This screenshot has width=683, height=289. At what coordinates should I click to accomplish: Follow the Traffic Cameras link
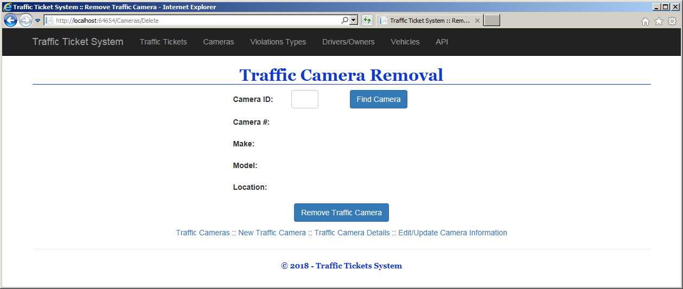click(x=203, y=233)
